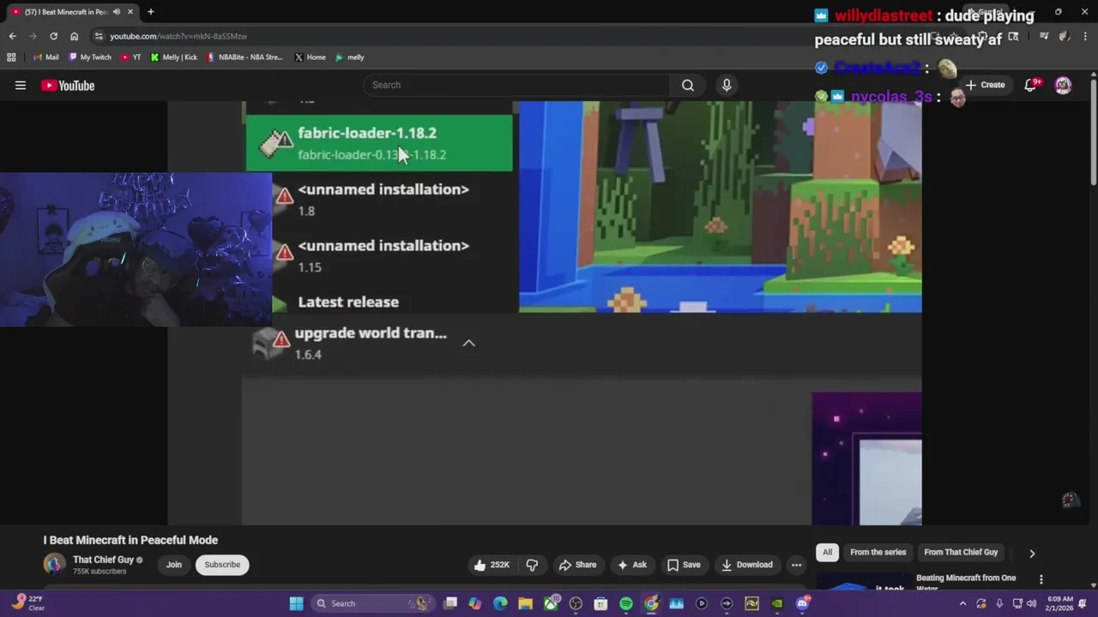Download the video
This screenshot has height=617, width=1098.
click(747, 565)
